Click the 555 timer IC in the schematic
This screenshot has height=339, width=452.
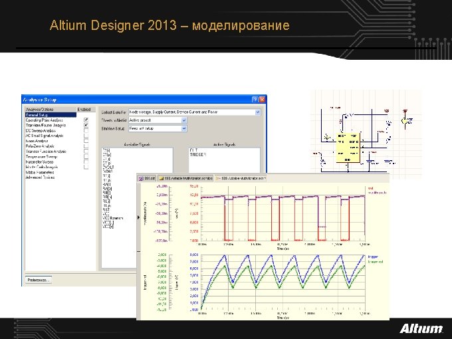click(348, 148)
